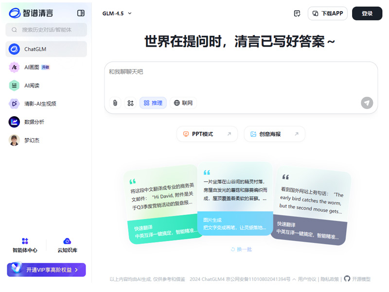Open the skills selector beside the paperclip

coord(129,103)
